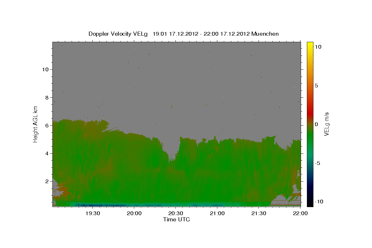Click the dark blue low-level band near 19:30
Image resolution: width=372 pixels, height=248 pixels.
tap(93, 205)
